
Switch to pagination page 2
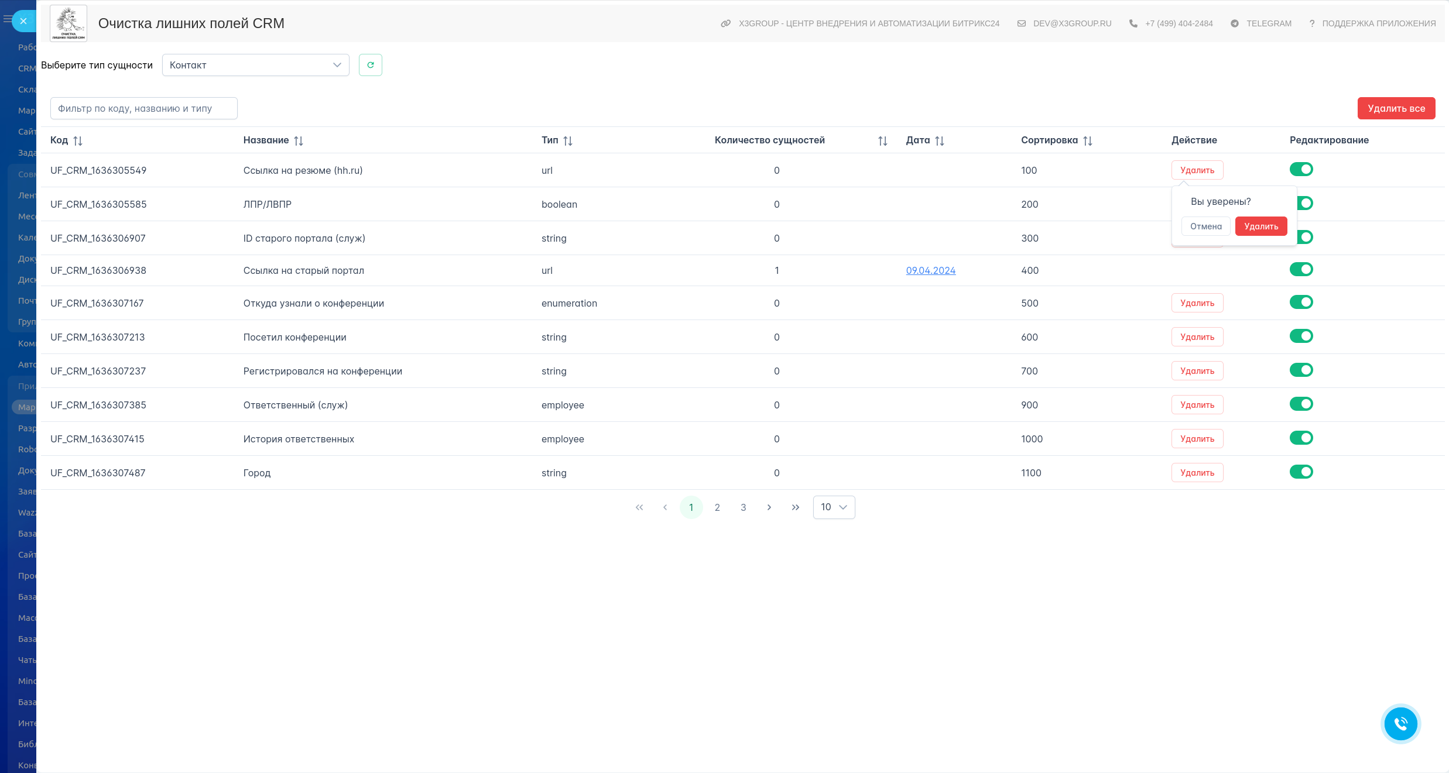pos(717,507)
